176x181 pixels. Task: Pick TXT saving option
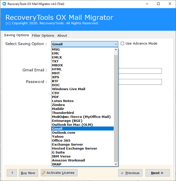(x=82, y=61)
